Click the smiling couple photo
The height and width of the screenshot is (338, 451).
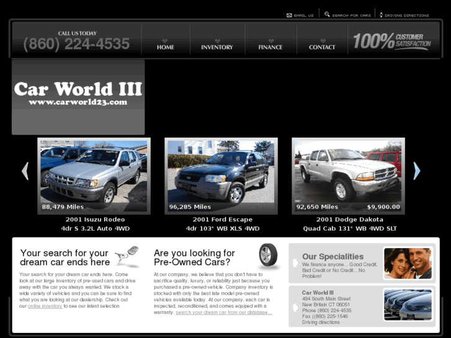(408, 263)
